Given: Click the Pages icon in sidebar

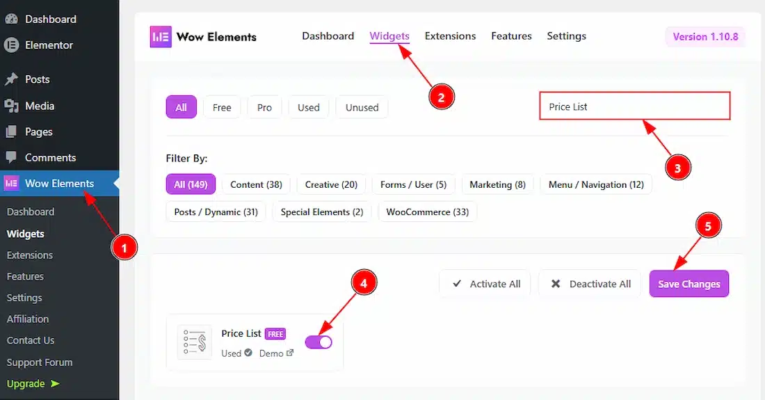Looking at the screenshot, I should (11, 131).
